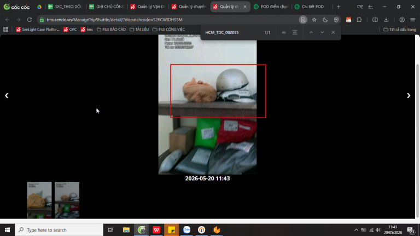Advance to the next photo with right arrow
The width and height of the screenshot is (420, 236).
point(409,95)
